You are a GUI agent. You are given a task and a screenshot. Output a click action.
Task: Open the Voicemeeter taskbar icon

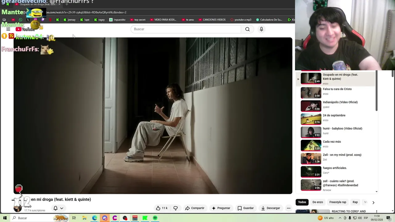(135, 218)
